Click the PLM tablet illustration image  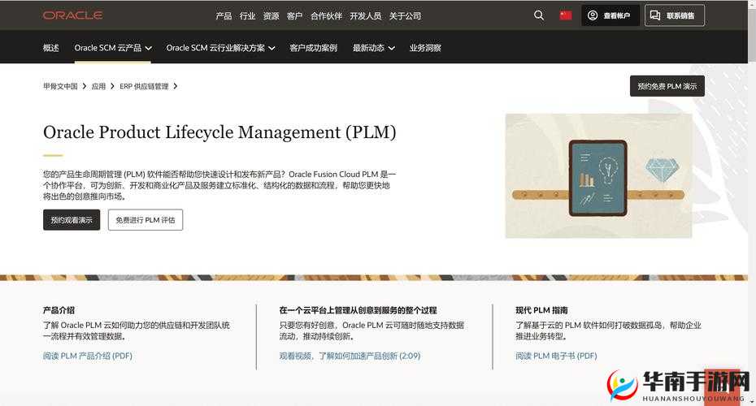tap(598, 175)
